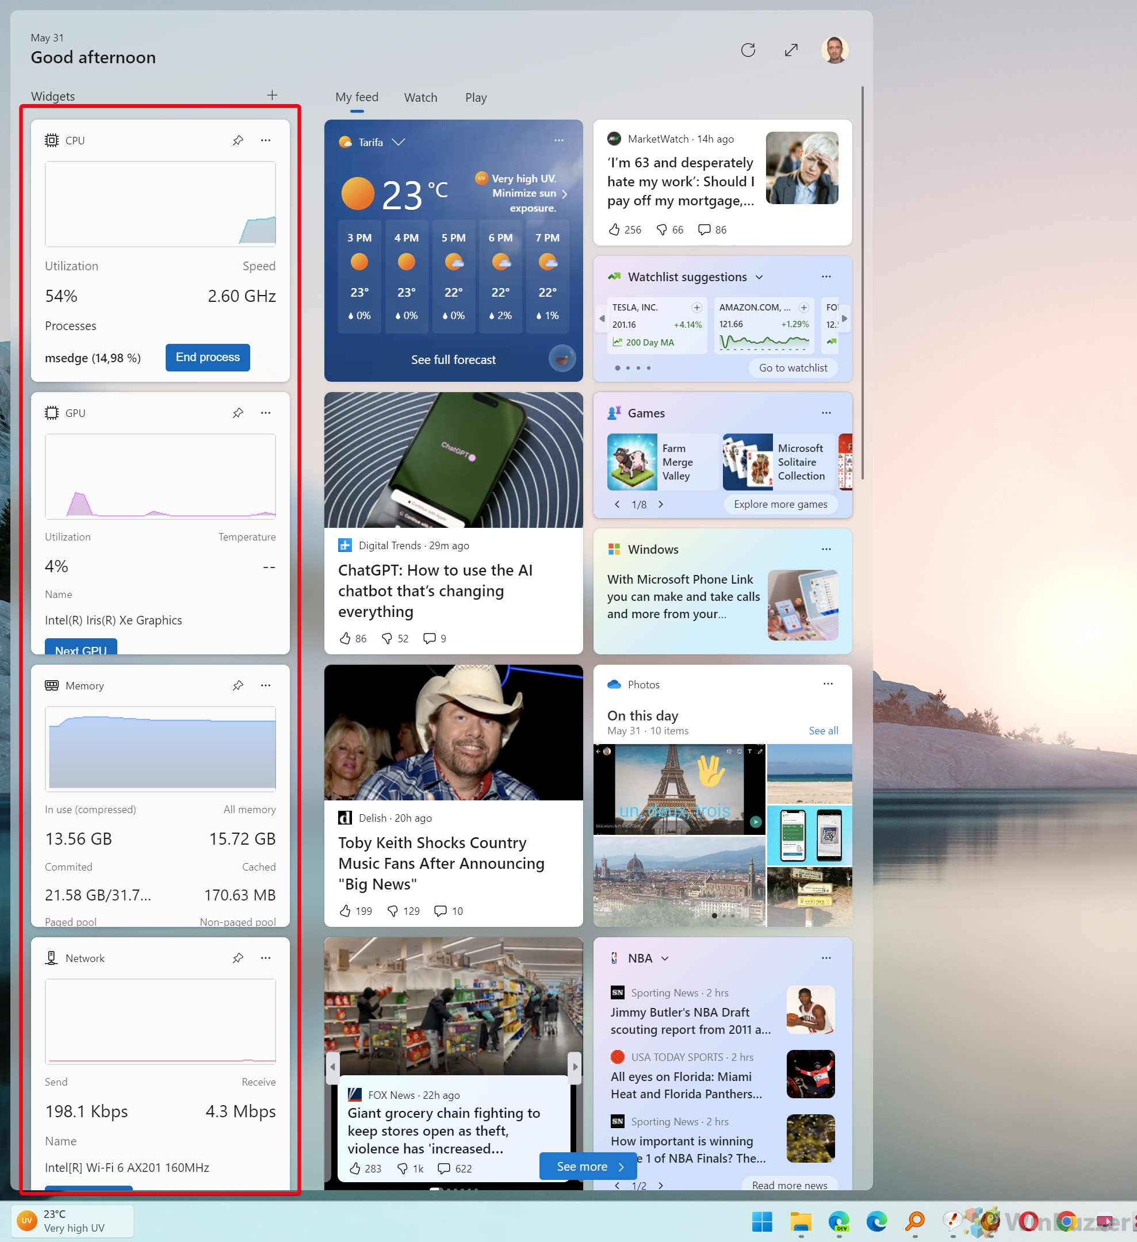Expand Watchlist suggestions dropdown chevron
Image resolution: width=1137 pixels, height=1242 pixels.
(x=759, y=277)
